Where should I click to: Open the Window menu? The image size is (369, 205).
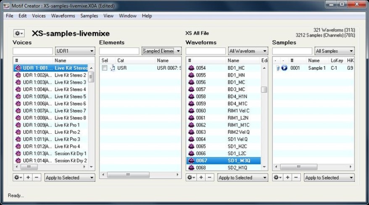click(128, 16)
